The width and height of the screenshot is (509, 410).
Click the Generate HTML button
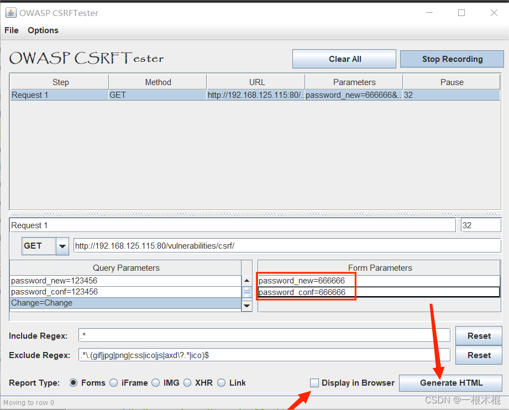451,383
